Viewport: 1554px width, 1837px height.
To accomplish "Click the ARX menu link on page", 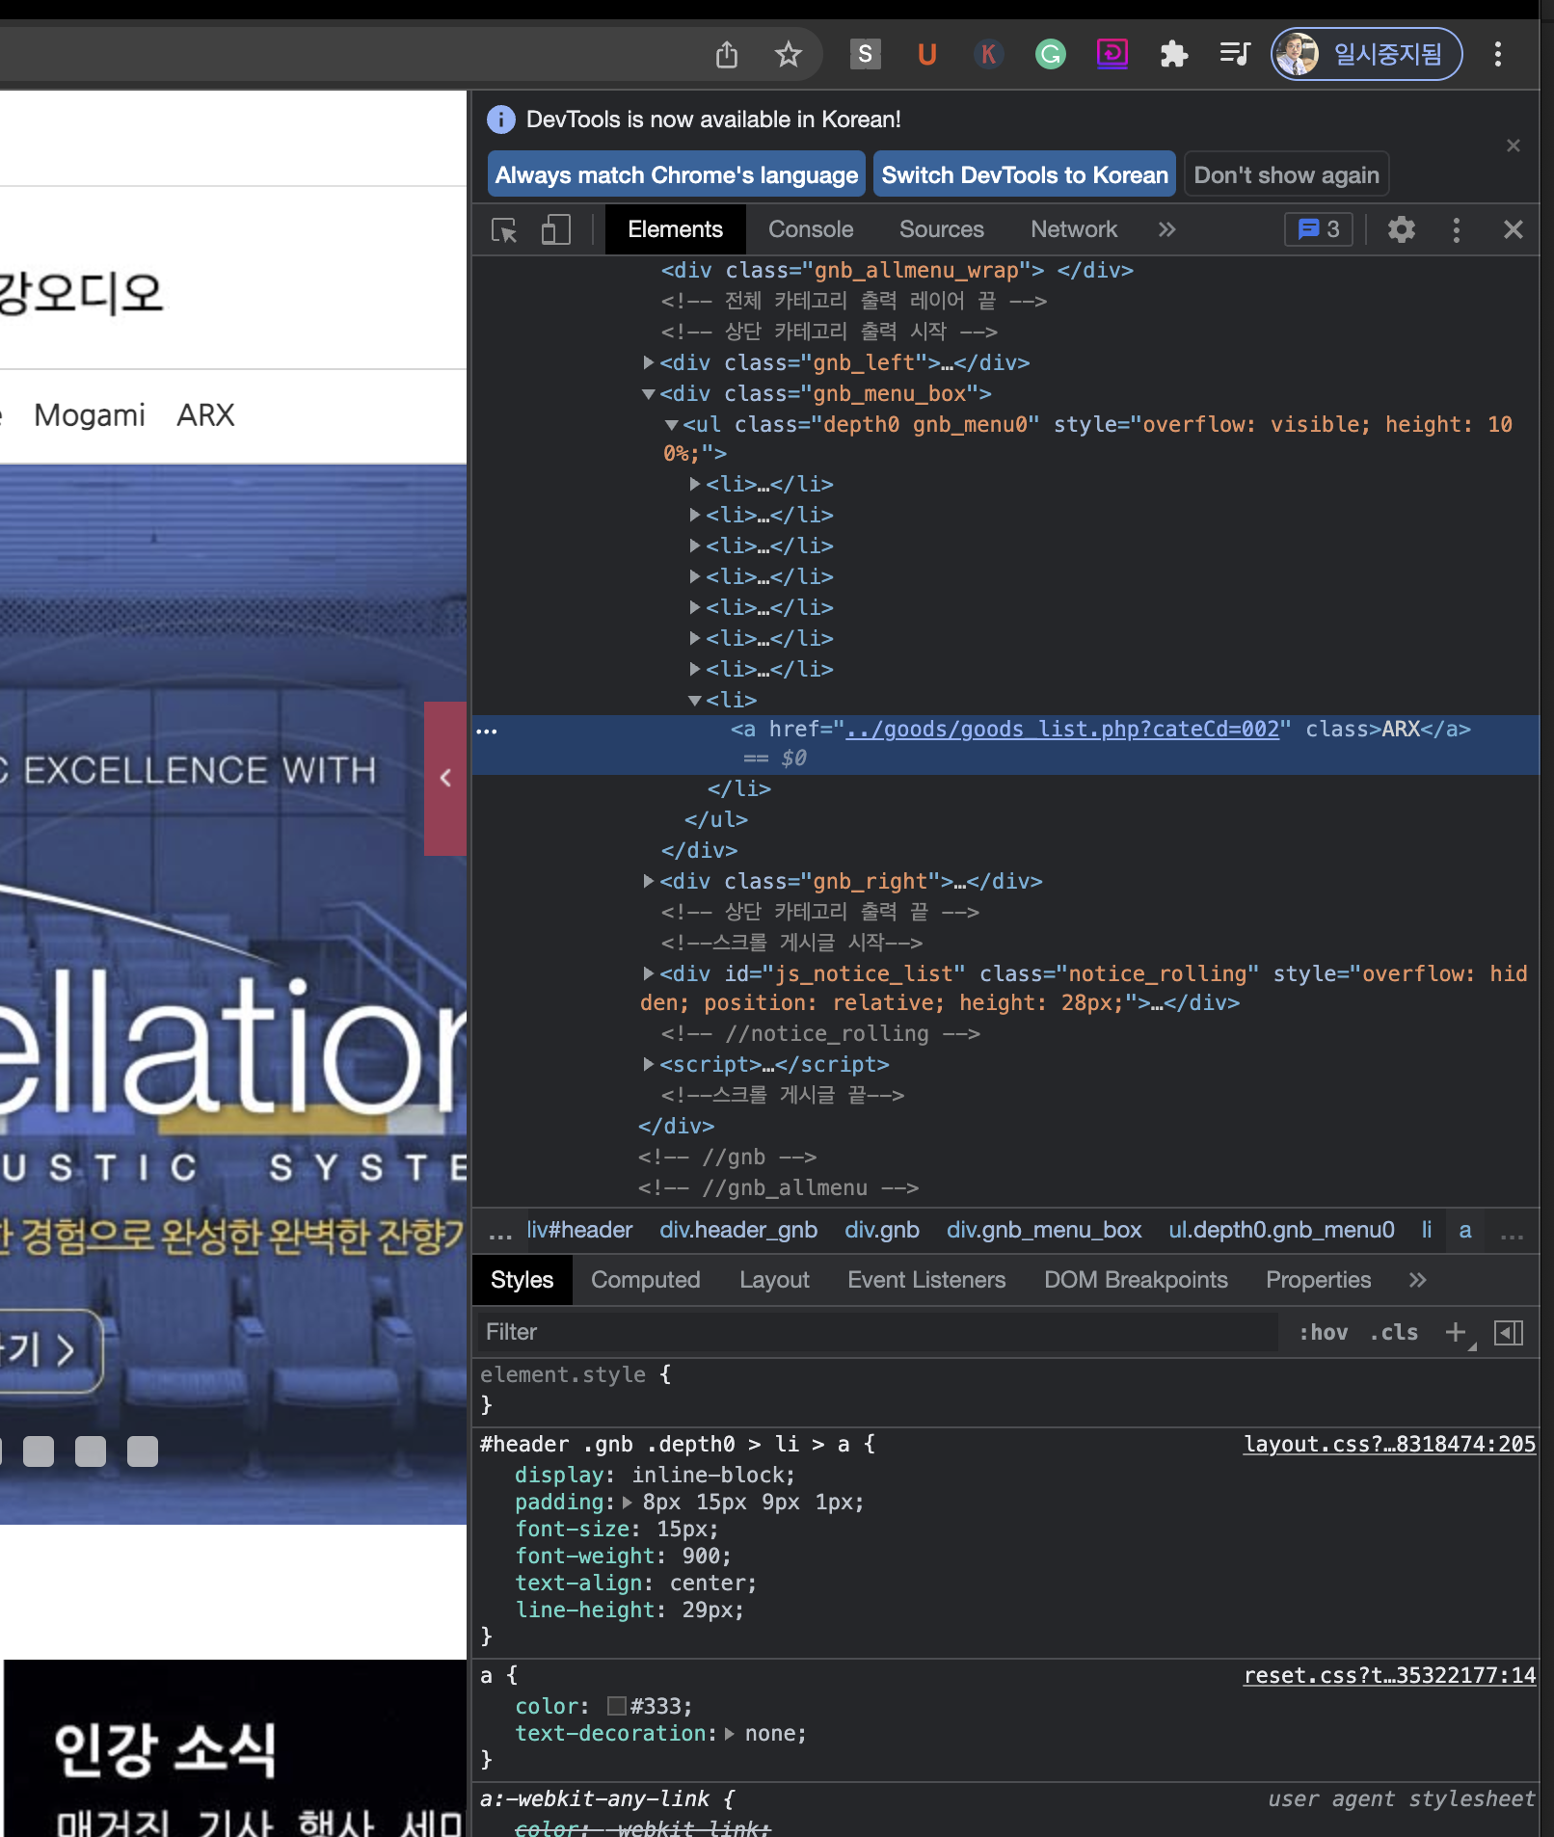I will pos(205,415).
